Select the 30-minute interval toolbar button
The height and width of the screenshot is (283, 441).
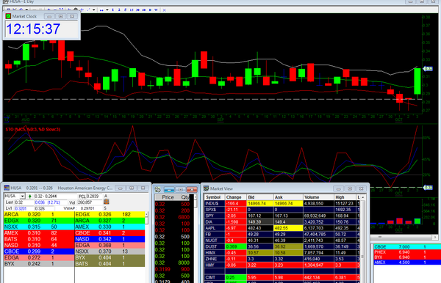tap(137, 10)
